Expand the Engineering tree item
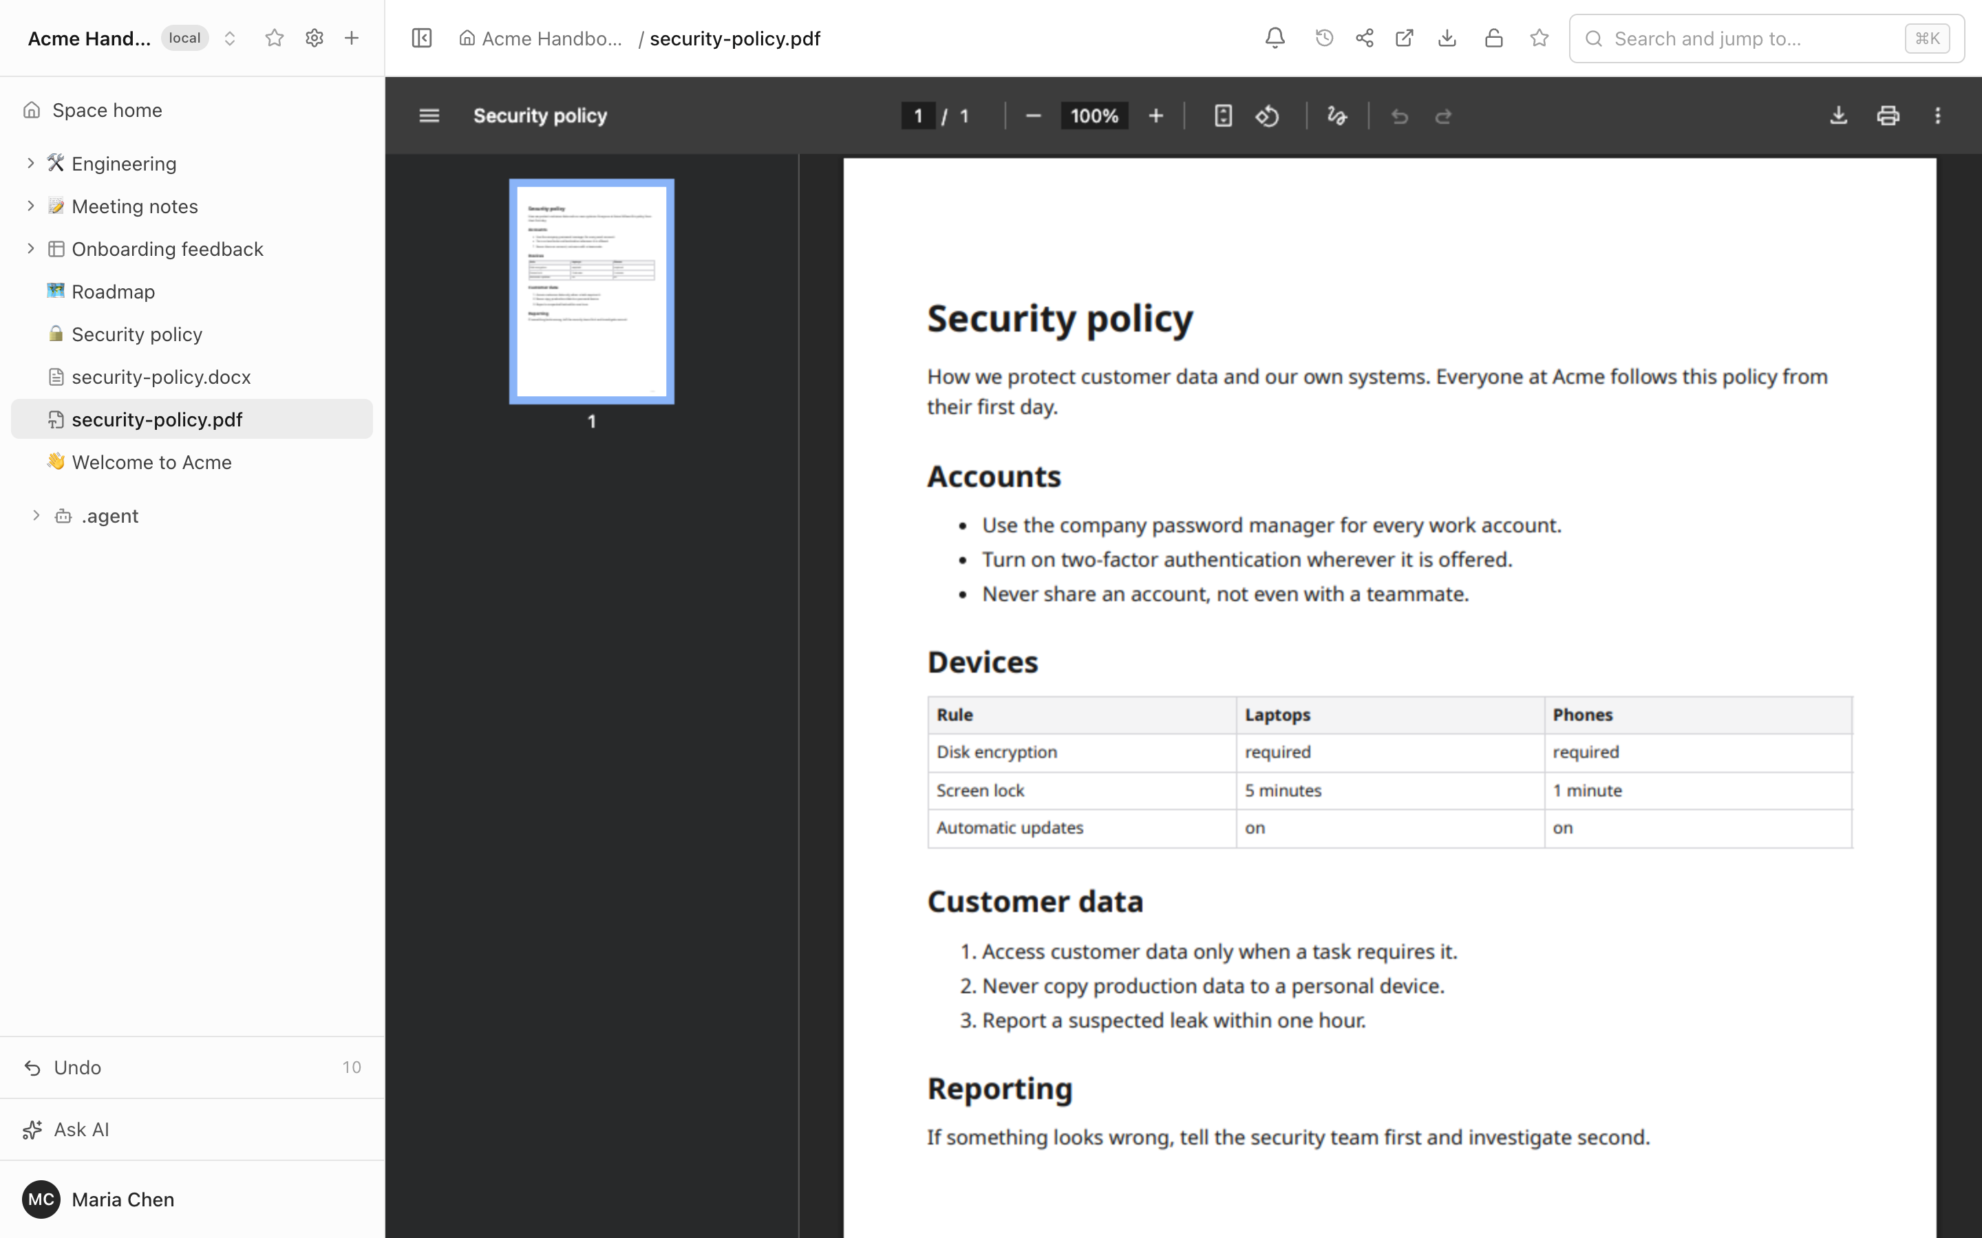 (30, 163)
